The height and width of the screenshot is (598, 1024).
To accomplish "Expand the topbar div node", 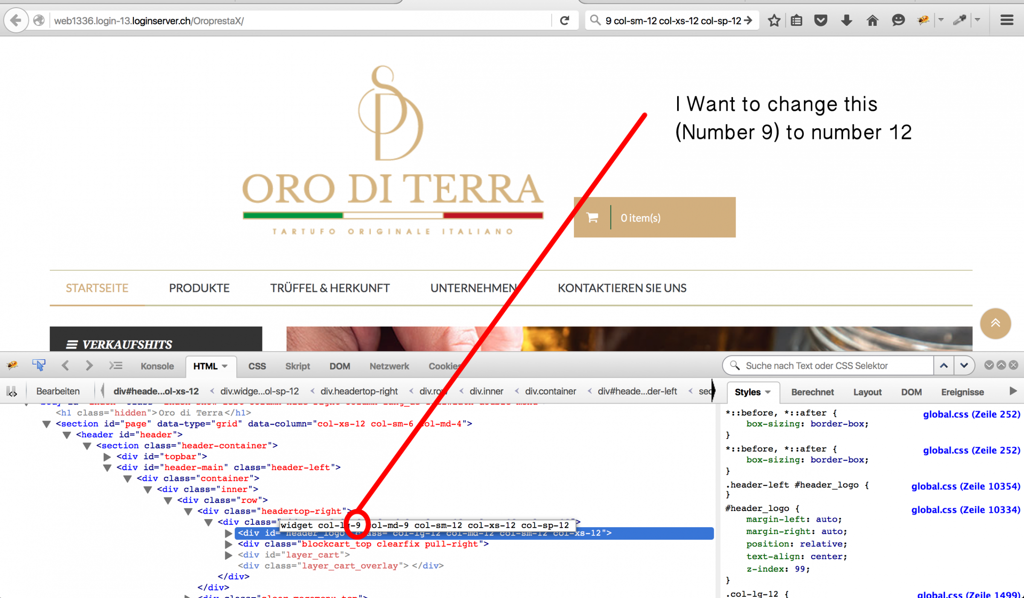I will 107,457.
